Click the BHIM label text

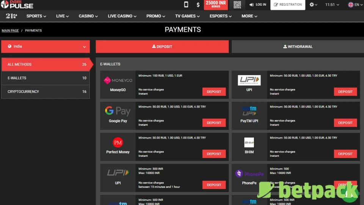249,152
